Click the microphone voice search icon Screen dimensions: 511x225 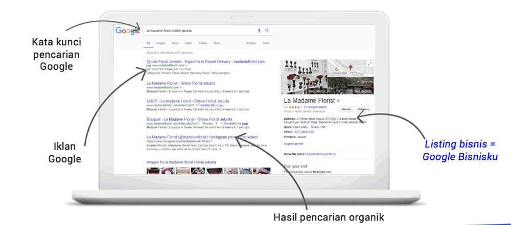point(259,31)
